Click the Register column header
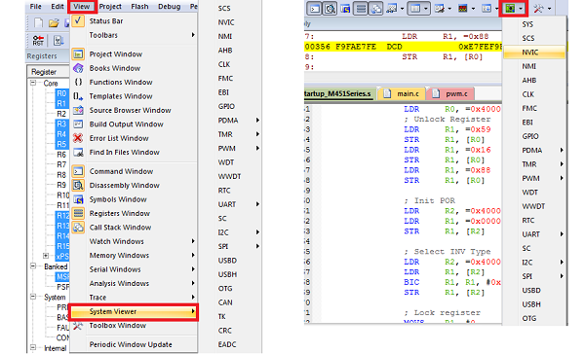 [x=48, y=71]
